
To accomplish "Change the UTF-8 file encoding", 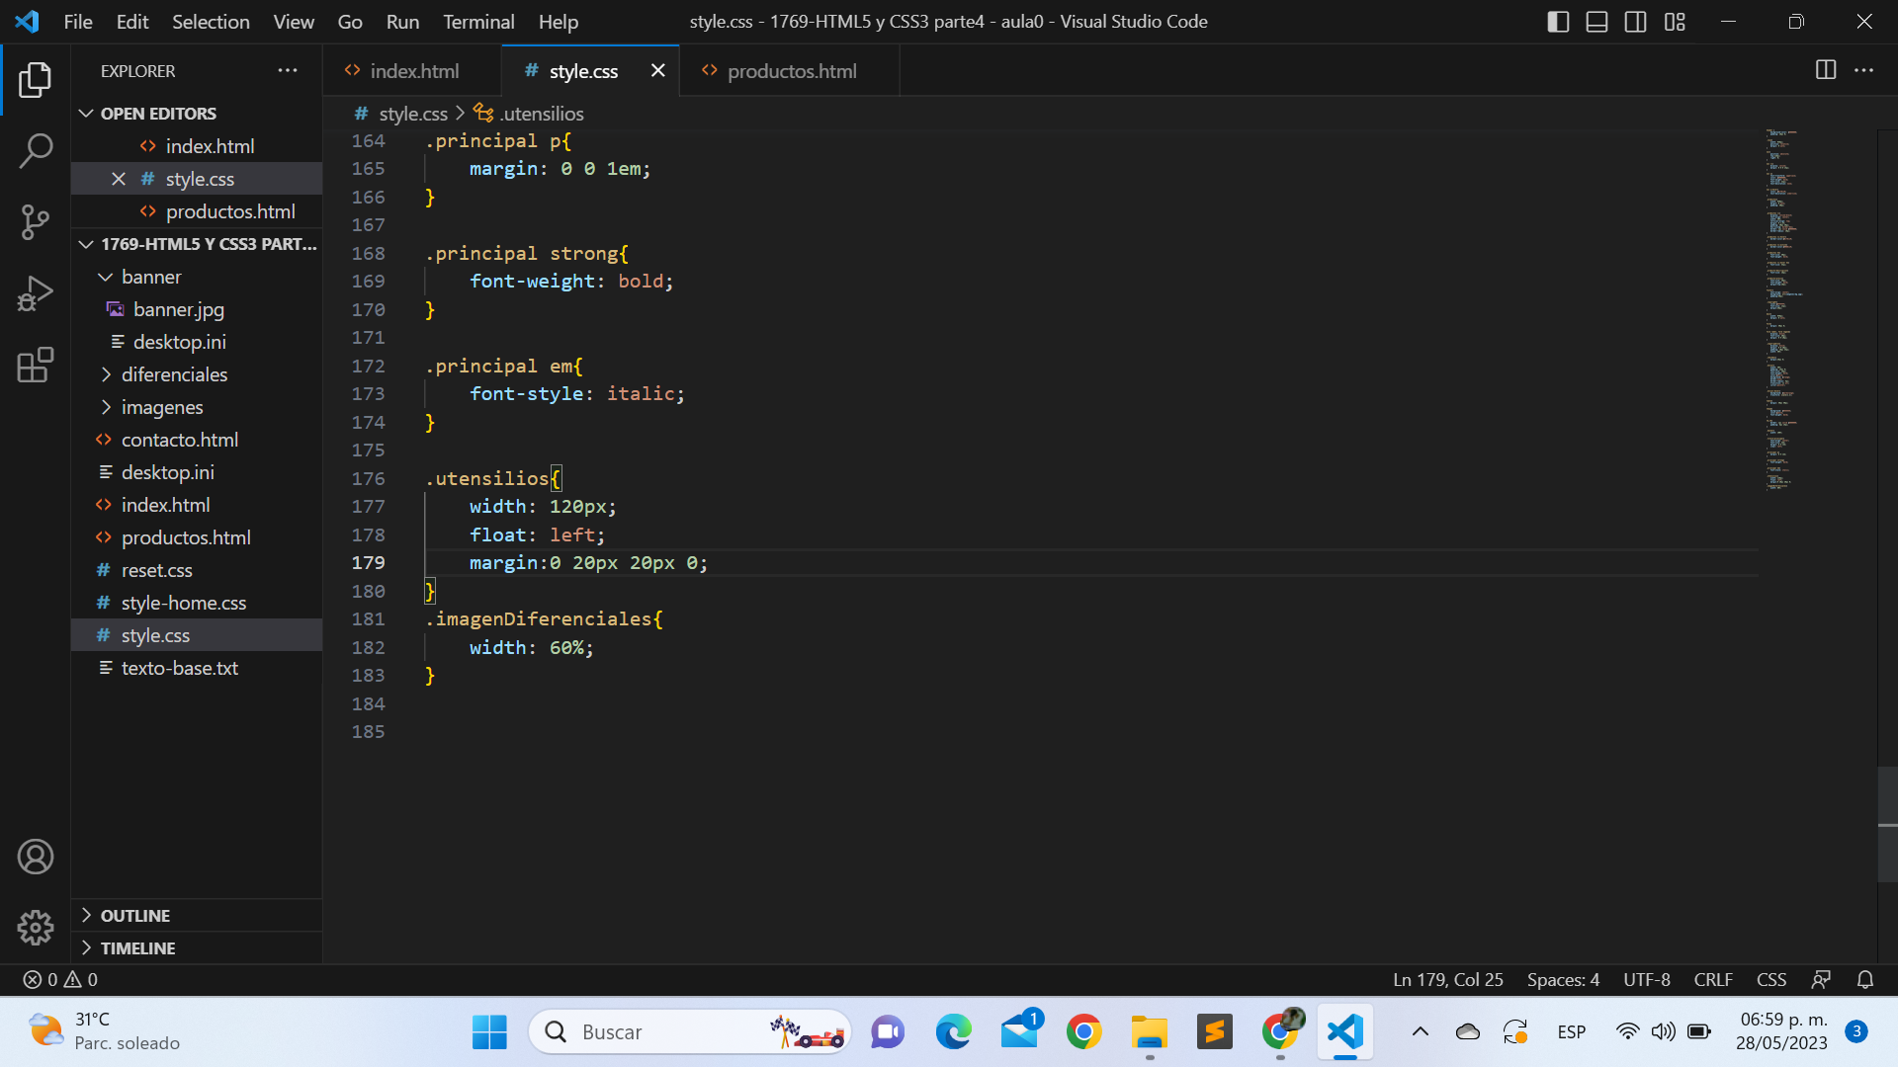I will 1646,979.
